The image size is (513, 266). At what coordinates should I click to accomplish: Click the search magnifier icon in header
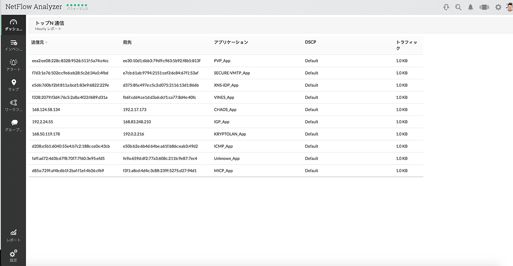[x=458, y=7]
